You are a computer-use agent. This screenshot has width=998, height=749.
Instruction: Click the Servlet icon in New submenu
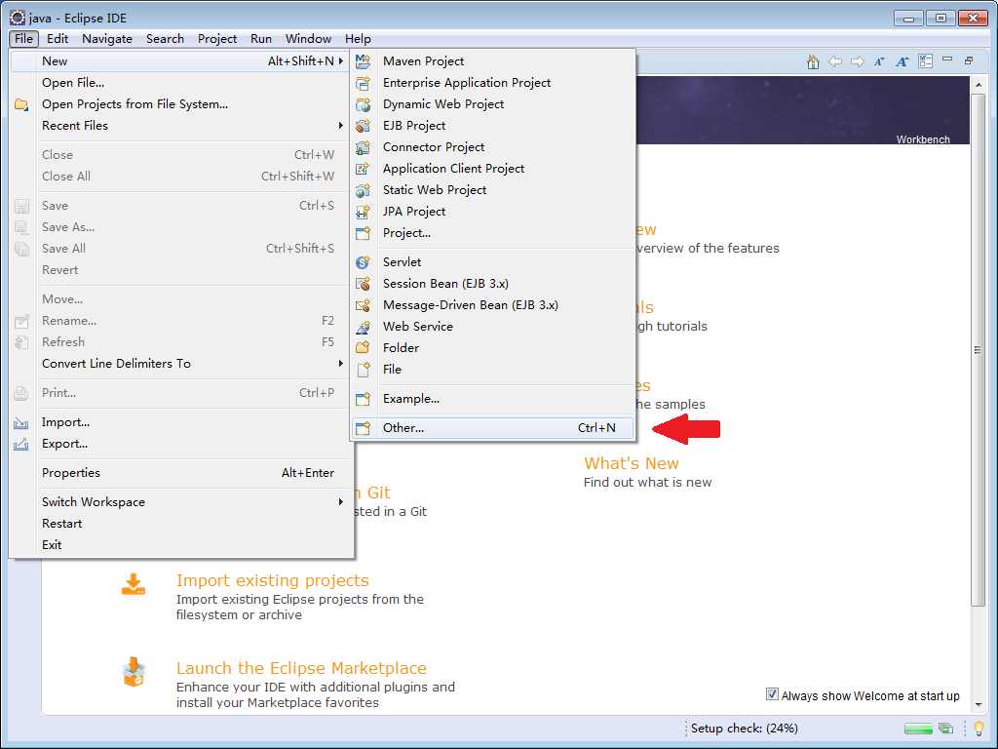[x=363, y=262]
